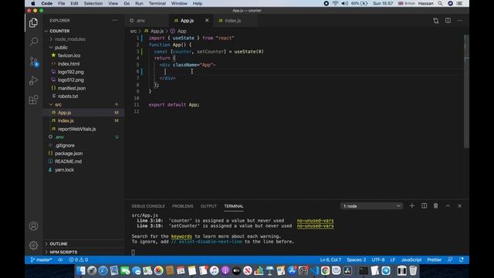
Task: Open Safari from the Dock
Action: pyautogui.click(x=103, y=271)
